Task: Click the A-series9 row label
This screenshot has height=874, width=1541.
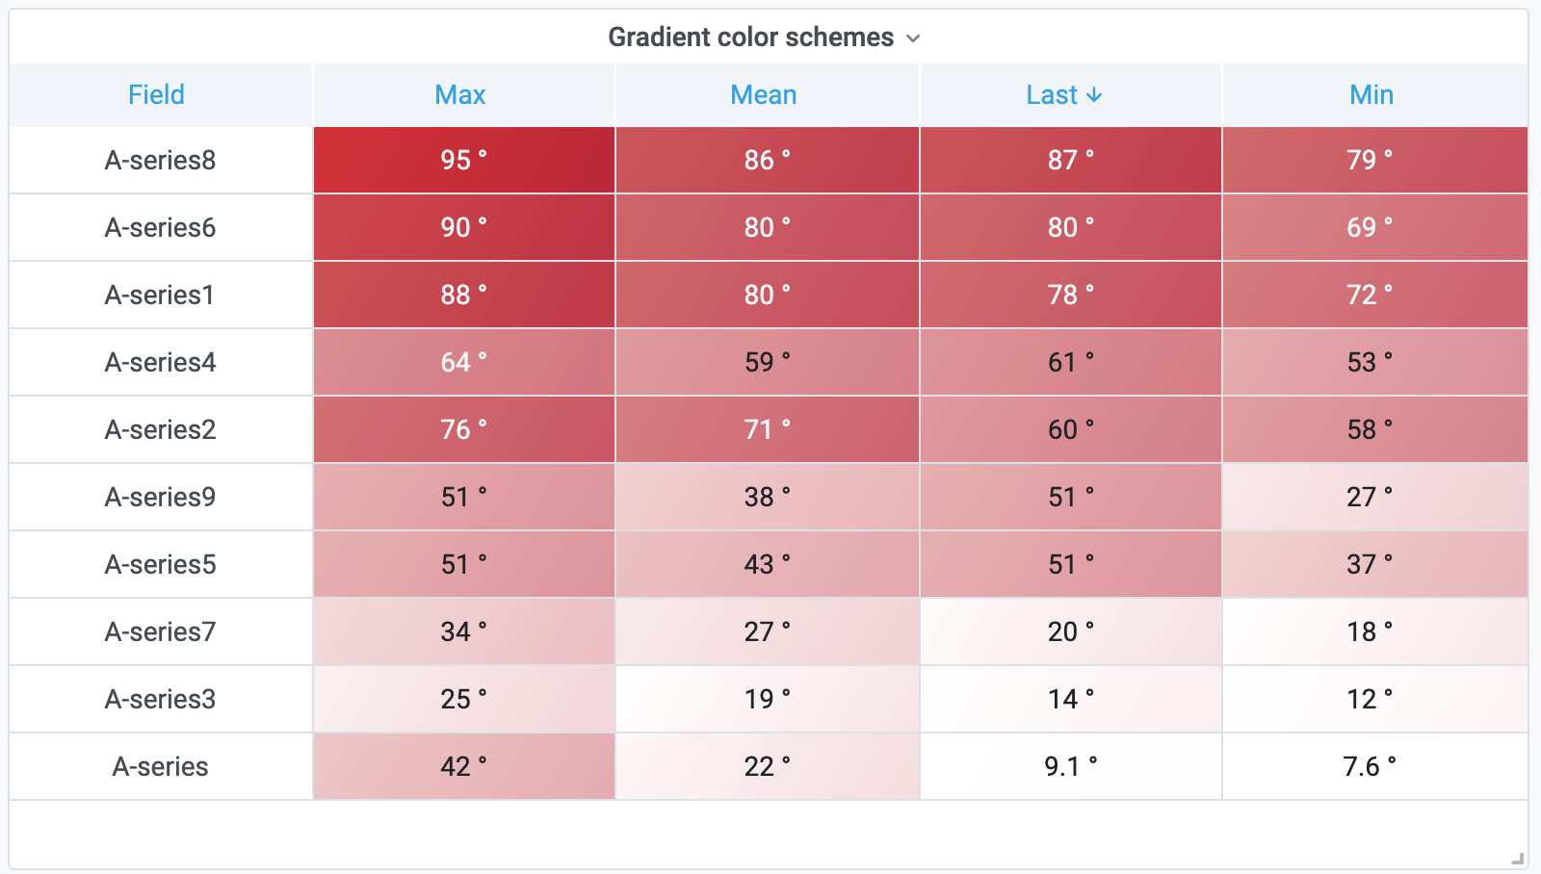Action: [x=160, y=497]
